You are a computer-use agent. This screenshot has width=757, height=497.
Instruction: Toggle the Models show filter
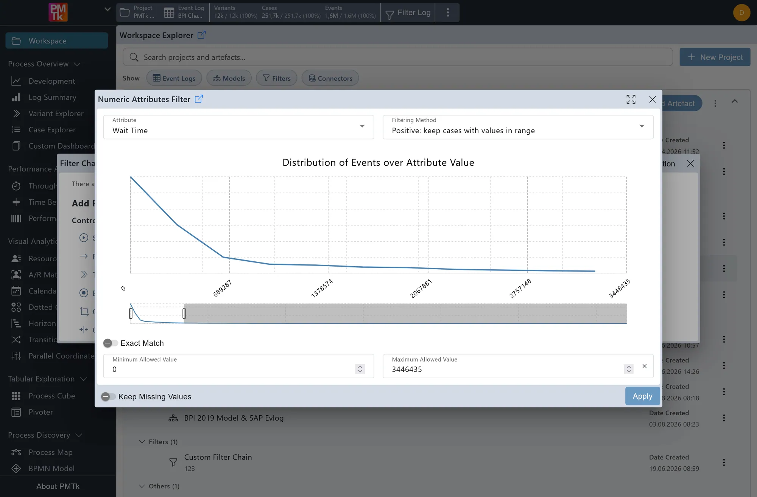229,78
